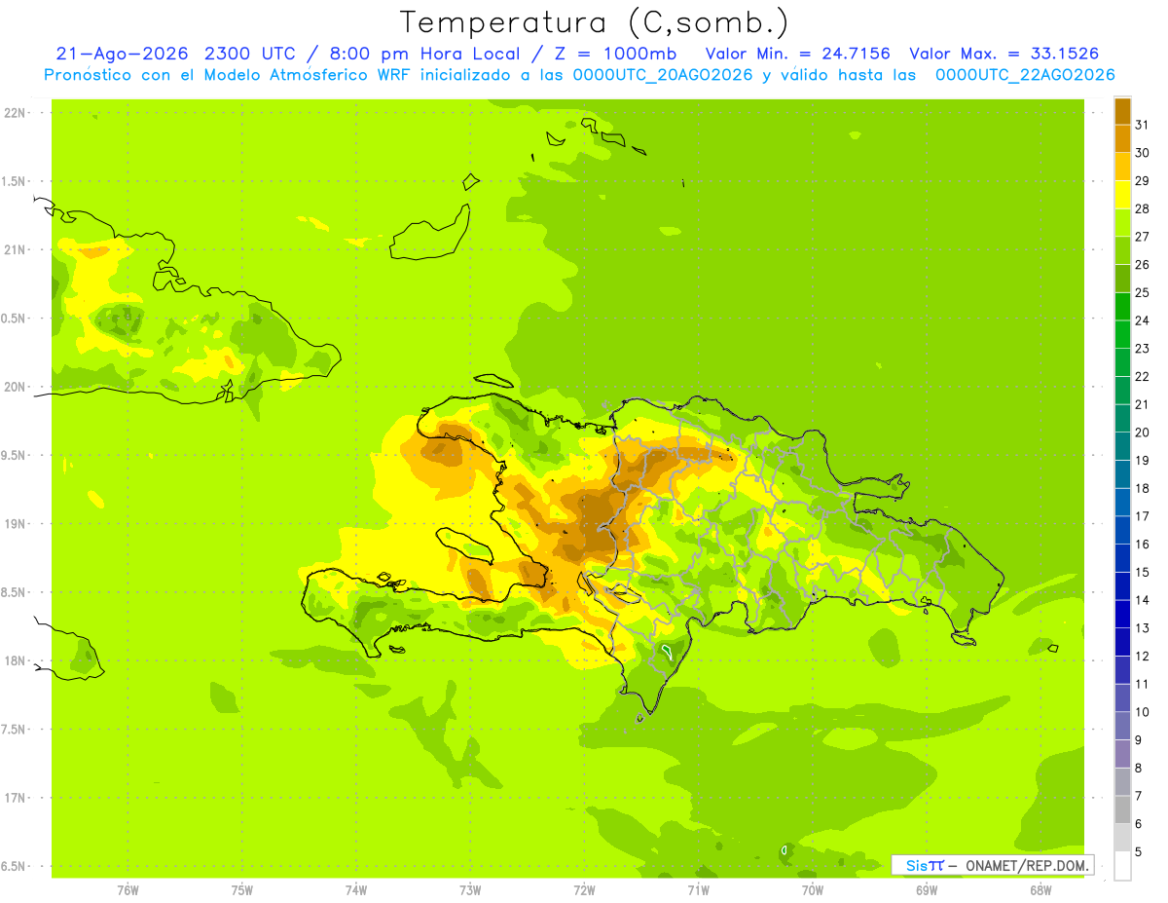Click colorbar value "28"
Image resolution: width=1168 pixels, height=903 pixels.
point(1143,208)
